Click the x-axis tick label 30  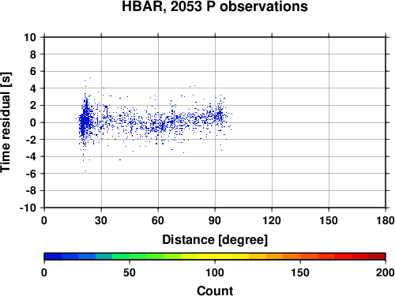pyautogui.click(x=101, y=220)
